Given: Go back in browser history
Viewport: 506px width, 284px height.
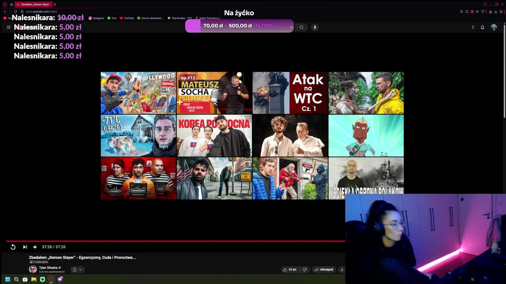Looking at the screenshot, I should (x=5, y=11).
